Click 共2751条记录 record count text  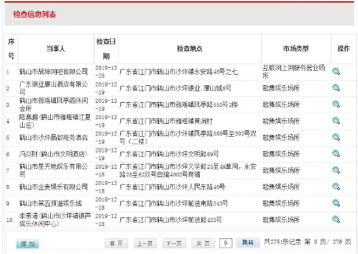tap(282, 242)
